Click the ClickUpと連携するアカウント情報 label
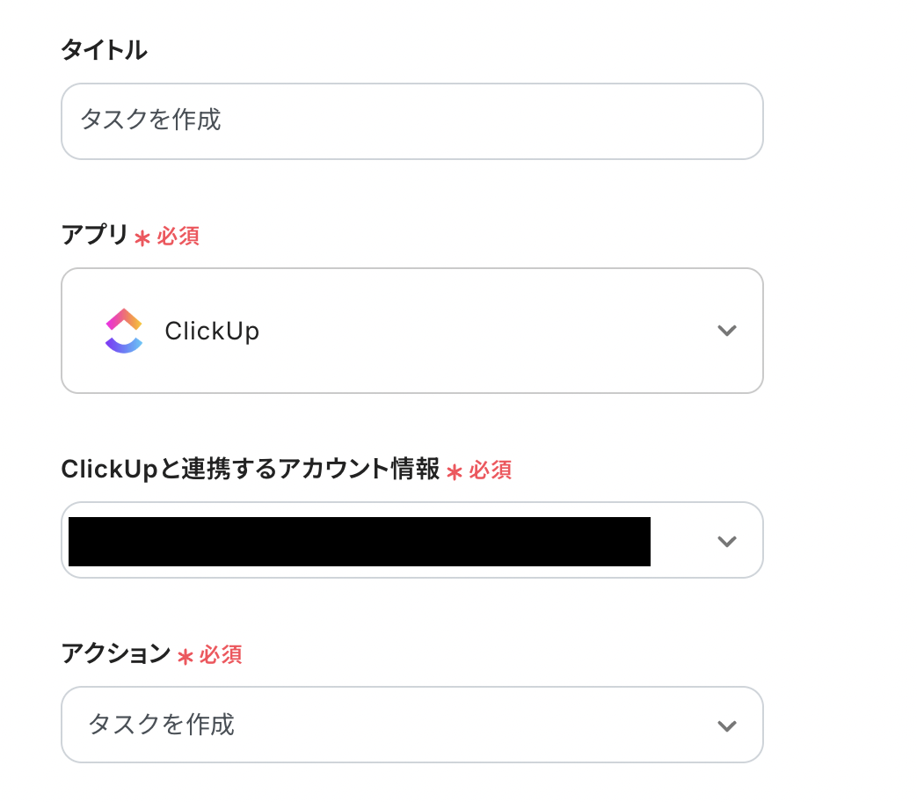917x802 pixels. click(x=251, y=470)
